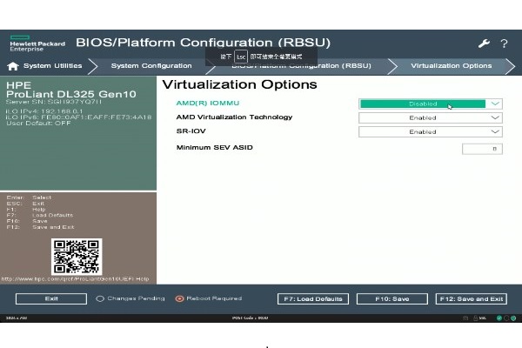The height and width of the screenshot is (348, 522).
Task: Click the question mark help icon
Action: pos(504,43)
